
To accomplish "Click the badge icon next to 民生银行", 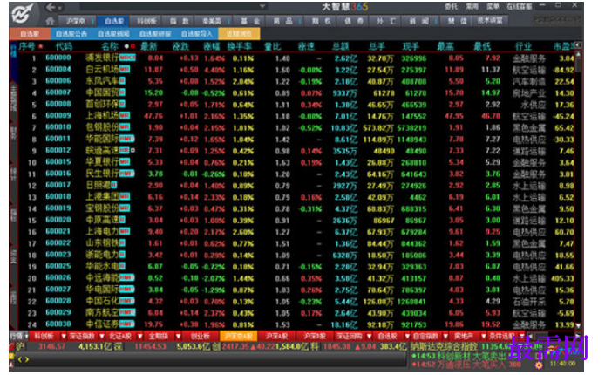I will [127, 174].
